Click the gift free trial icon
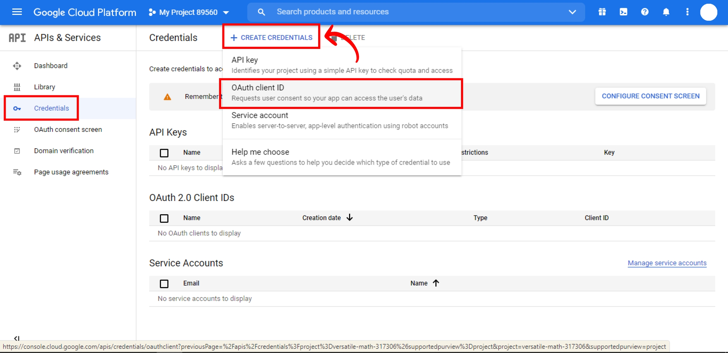 coord(602,12)
